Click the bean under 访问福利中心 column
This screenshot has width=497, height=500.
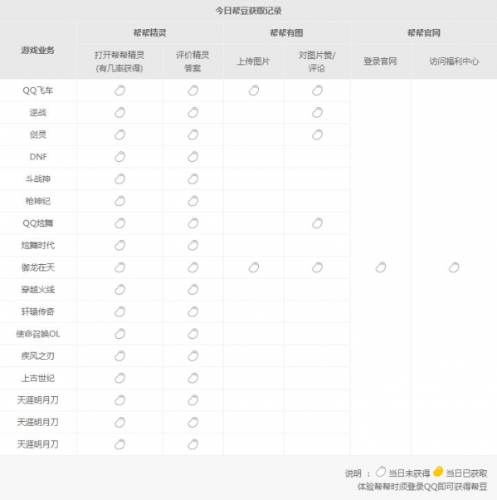(x=454, y=267)
